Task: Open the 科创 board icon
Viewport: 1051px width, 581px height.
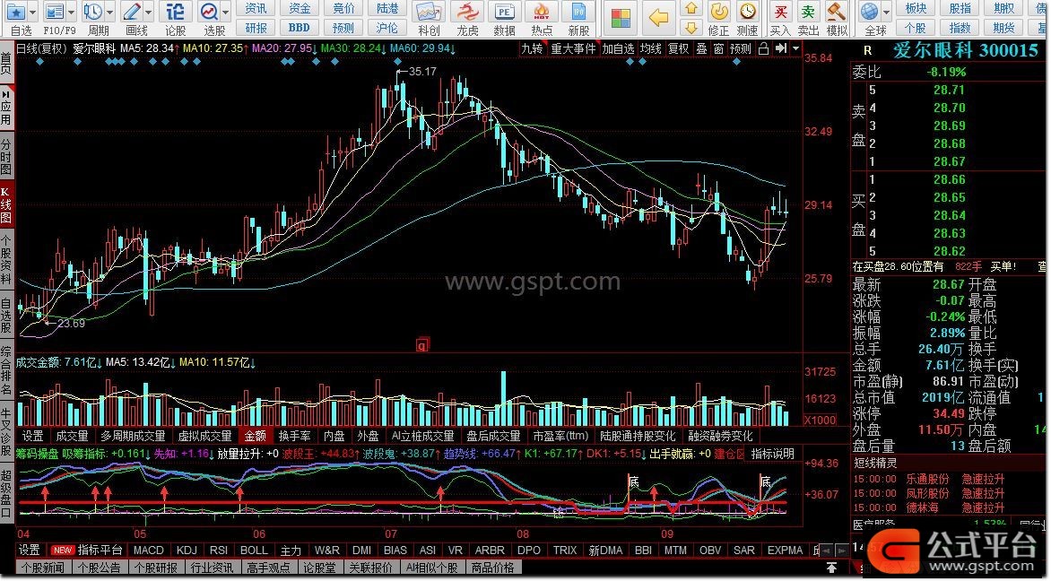Action: coord(427,12)
